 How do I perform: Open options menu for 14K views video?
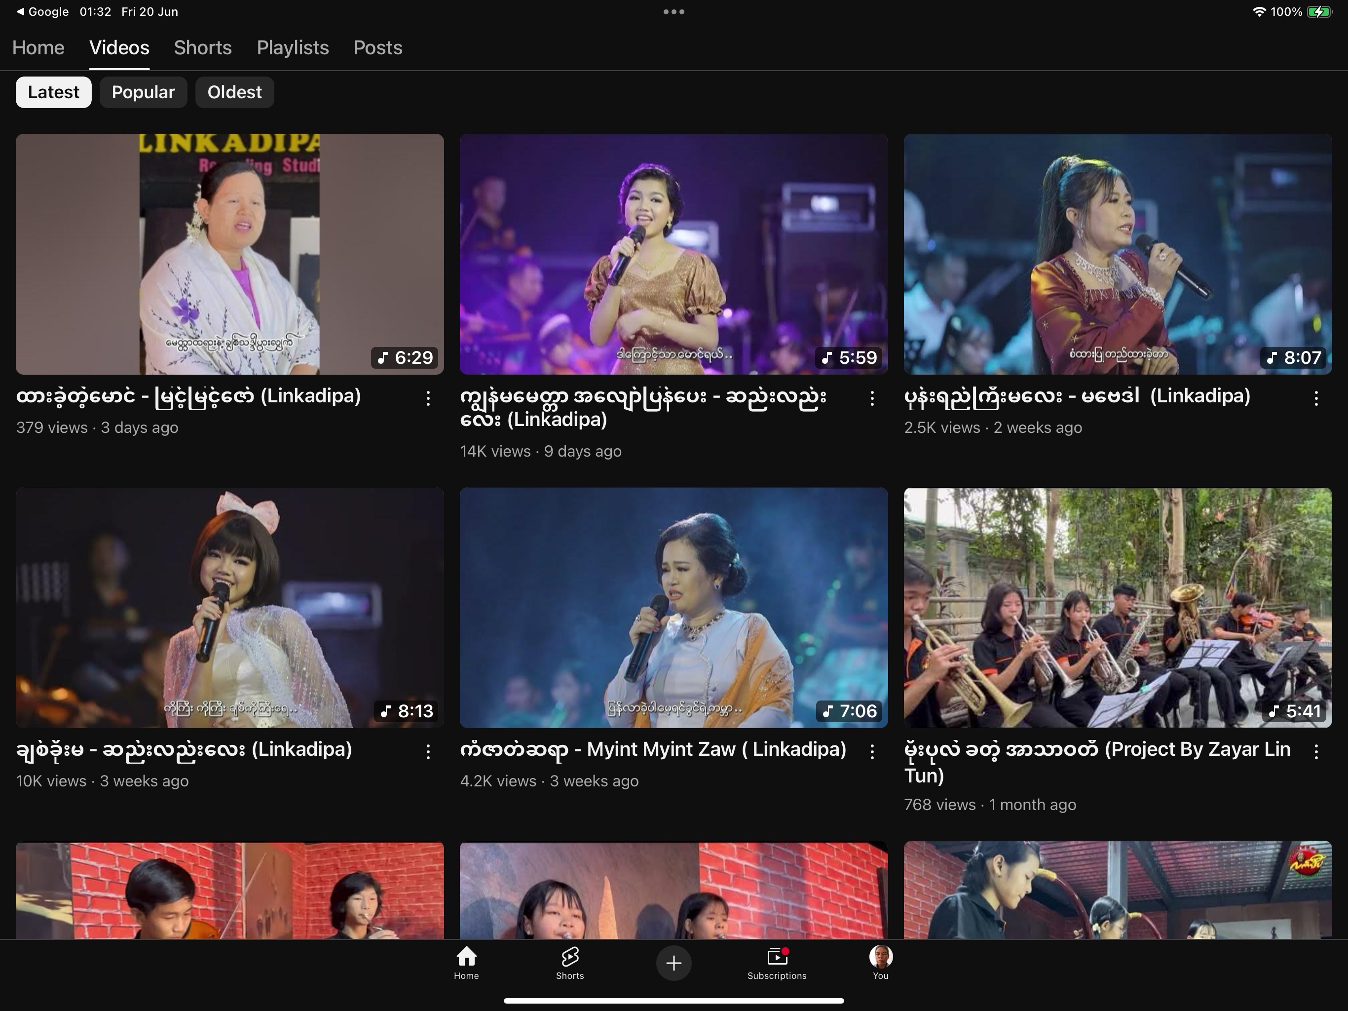click(x=872, y=398)
